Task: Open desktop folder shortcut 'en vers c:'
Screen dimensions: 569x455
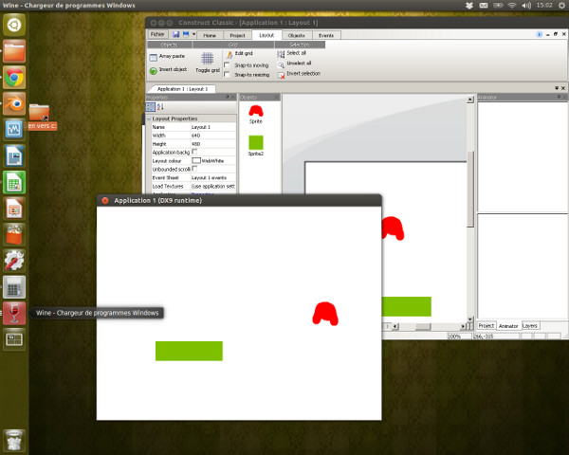Action: tap(40, 117)
